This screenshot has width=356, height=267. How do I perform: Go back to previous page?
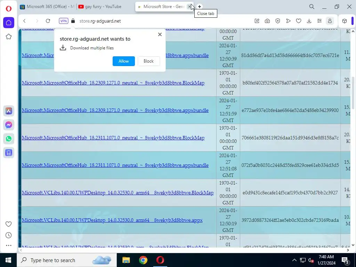25,21
